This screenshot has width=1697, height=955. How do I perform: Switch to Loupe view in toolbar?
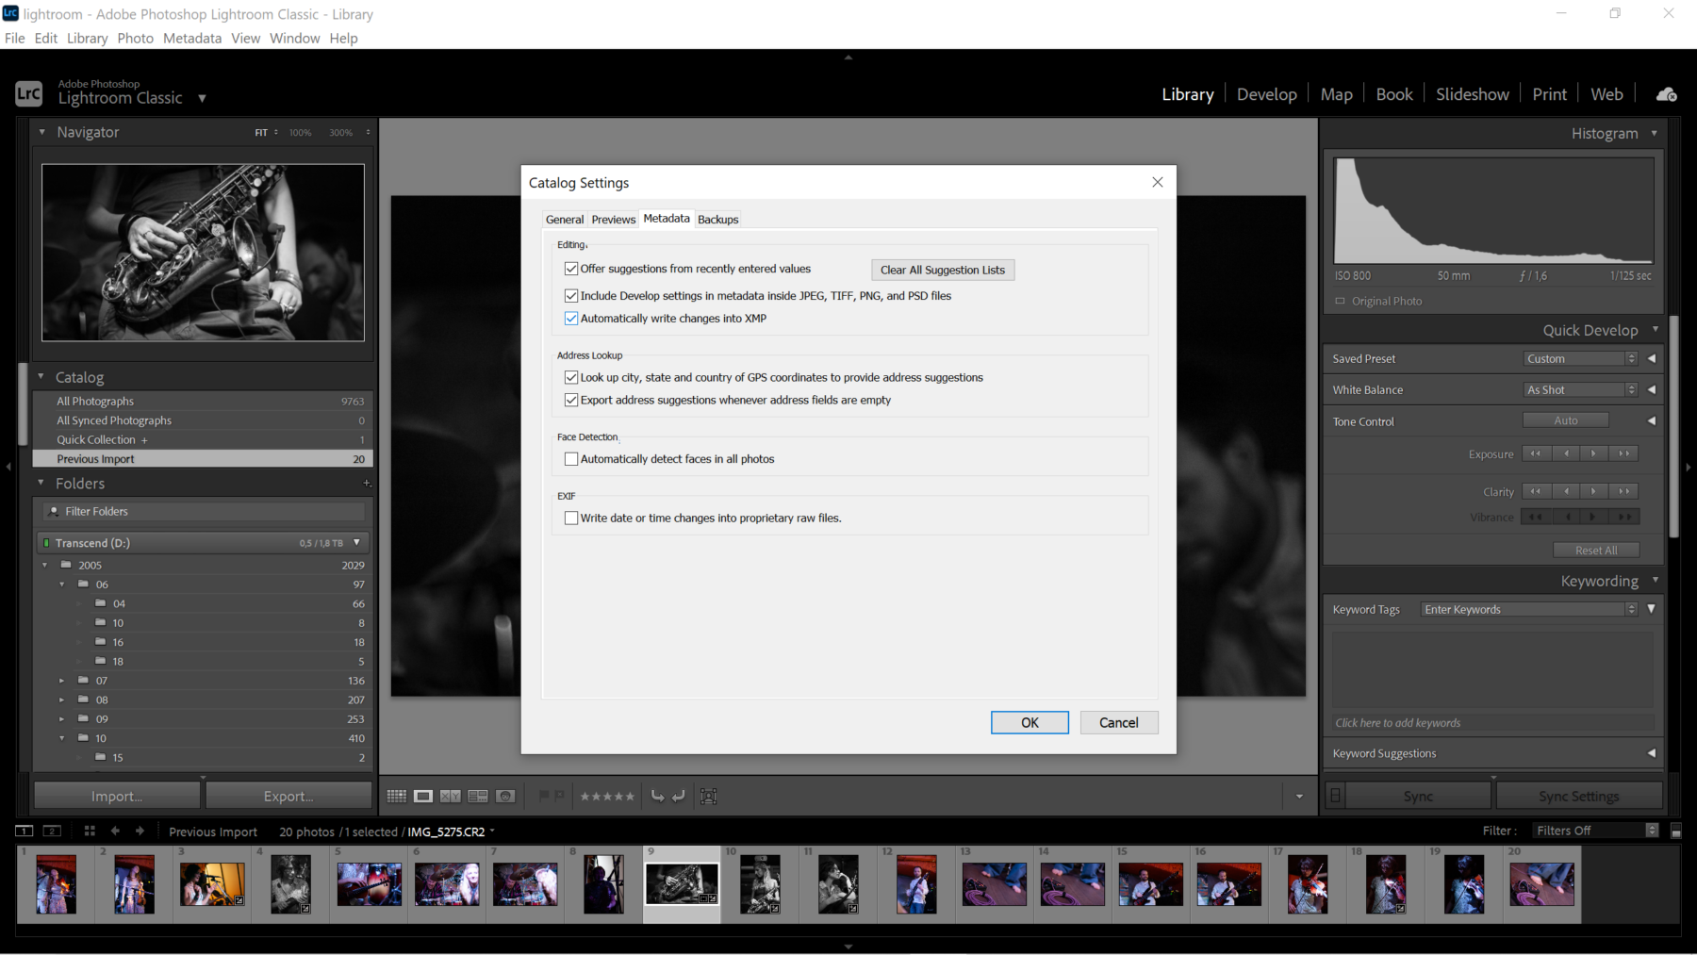point(423,797)
